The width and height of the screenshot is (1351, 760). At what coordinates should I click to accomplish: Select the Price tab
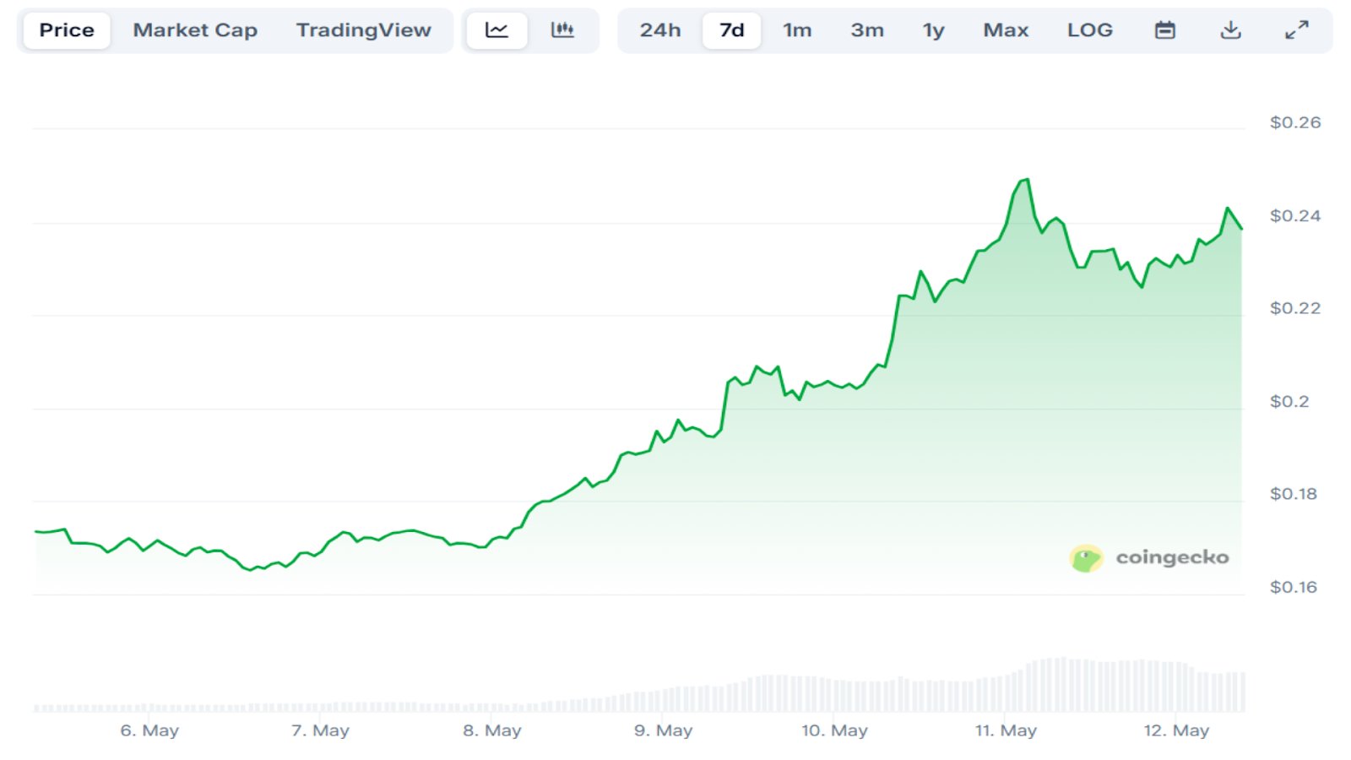(67, 30)
